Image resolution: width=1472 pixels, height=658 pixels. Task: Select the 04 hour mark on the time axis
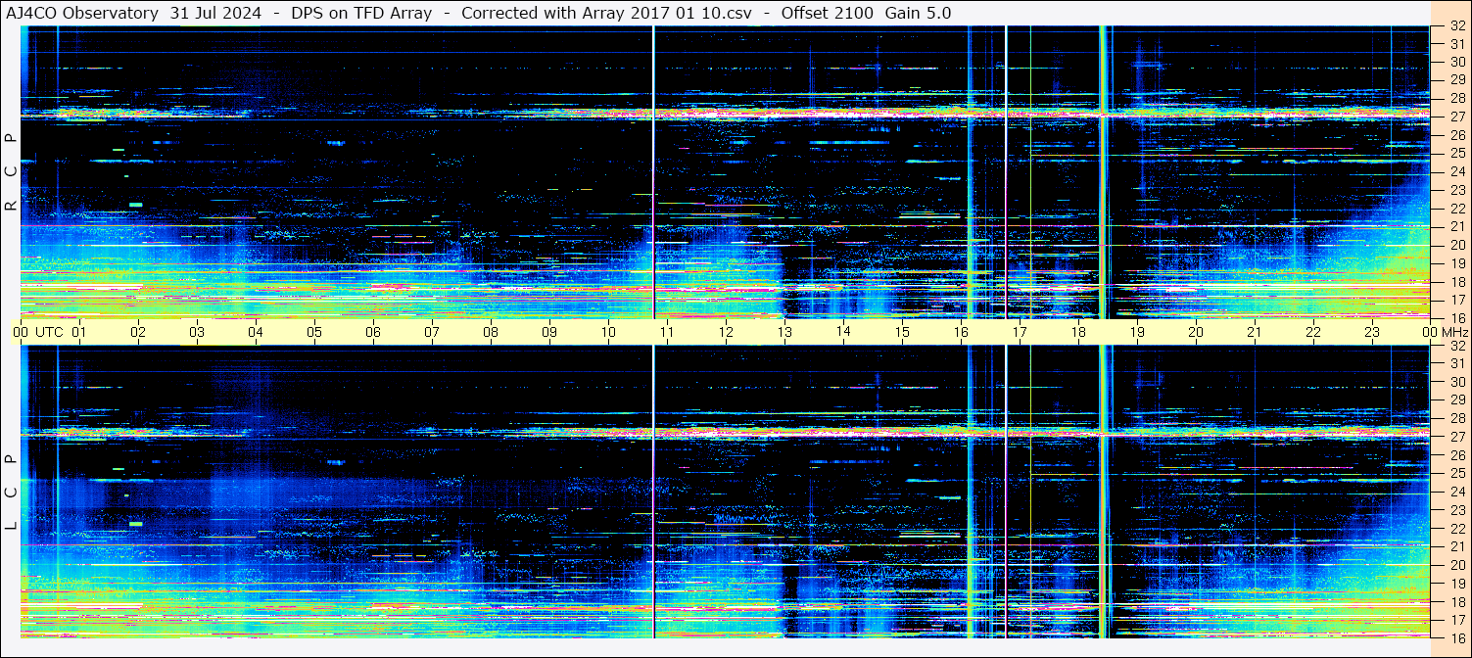pyautogui.click(x=256, y=332)
